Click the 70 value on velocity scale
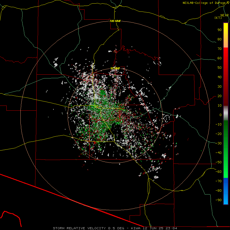 tap(220, 49)
